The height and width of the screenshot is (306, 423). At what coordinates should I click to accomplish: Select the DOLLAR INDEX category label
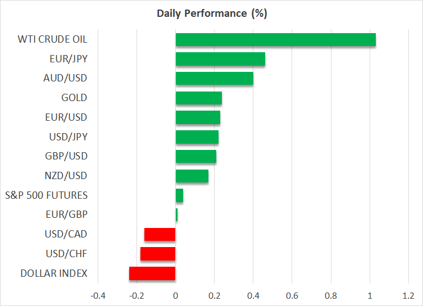53,273
